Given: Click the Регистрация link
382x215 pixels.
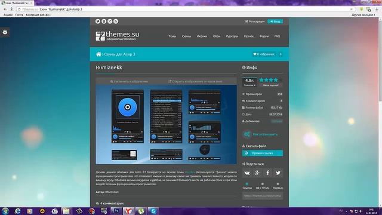Looking at the screenshot, I should (255, 21).
